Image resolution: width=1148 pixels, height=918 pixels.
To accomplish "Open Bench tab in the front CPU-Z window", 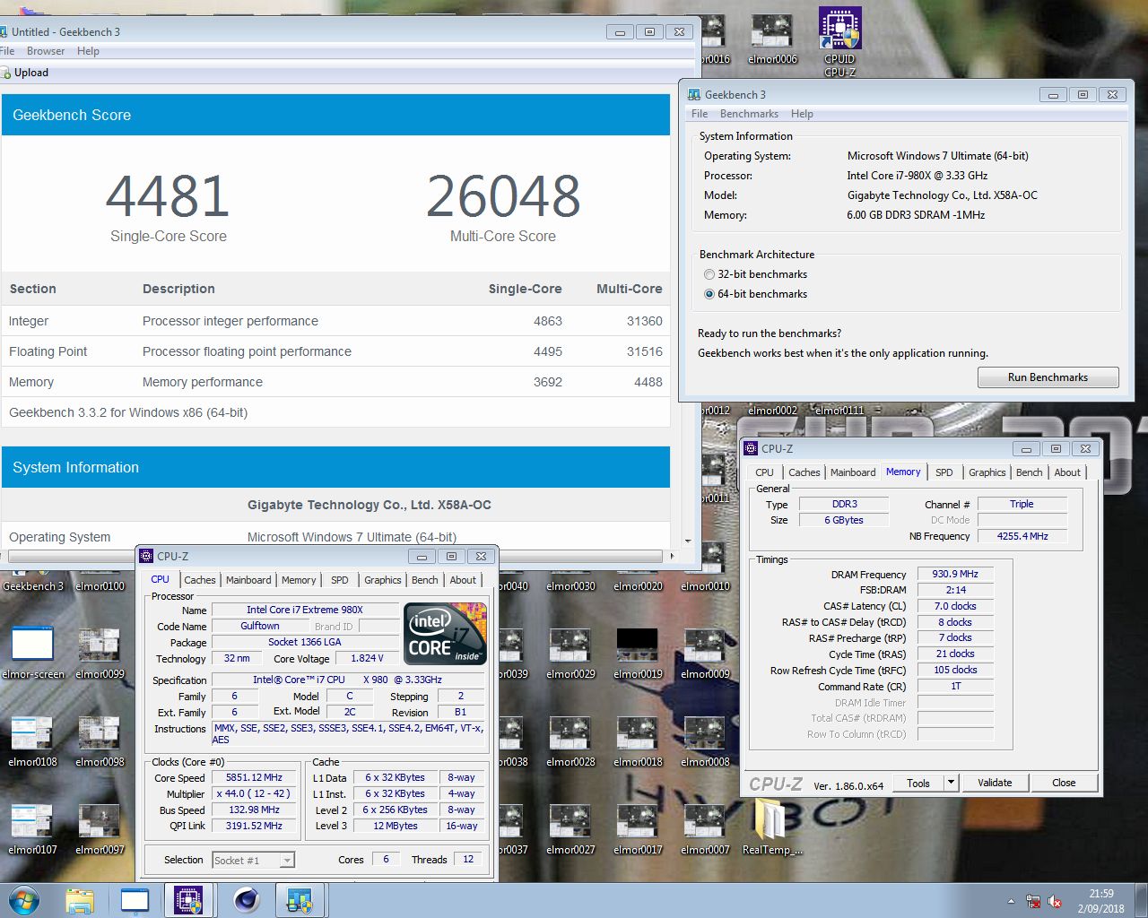I will coord(425,580).
